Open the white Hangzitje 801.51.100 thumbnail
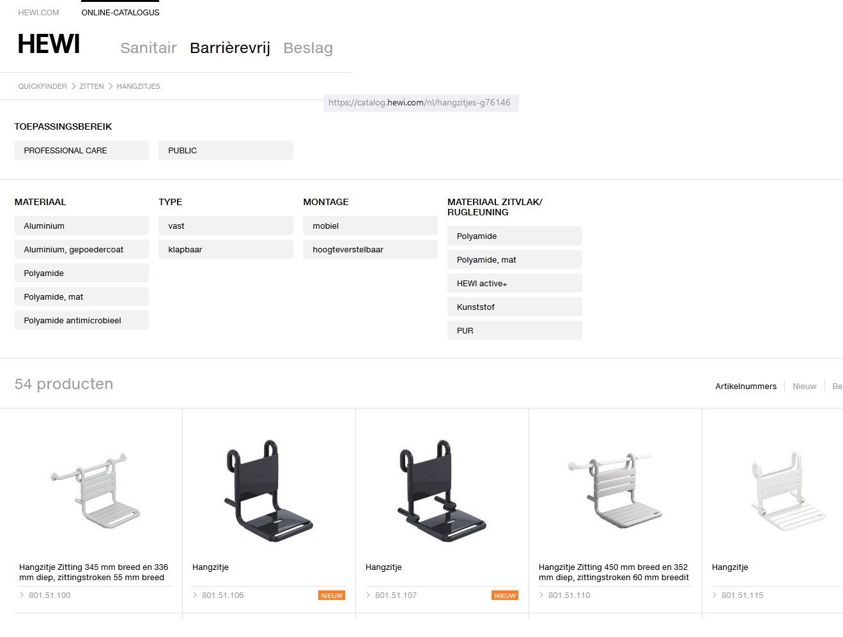 (x=95, y=490)
